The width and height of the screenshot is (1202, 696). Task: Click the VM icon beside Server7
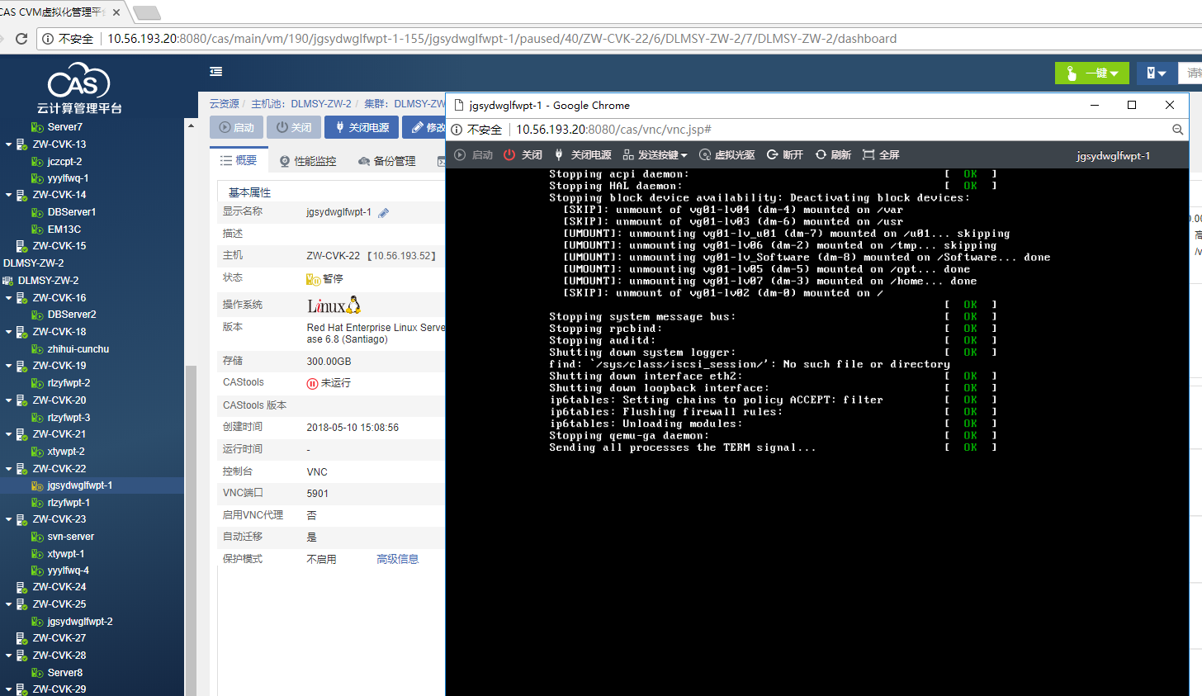click(x=37, y=127)
